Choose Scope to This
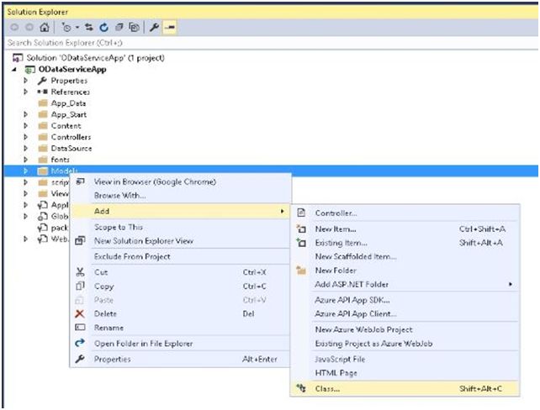 click(x=118, y=227)
